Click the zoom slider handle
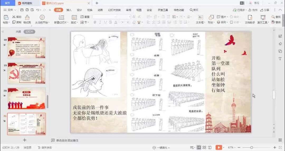This screenshot has height=151, width=285. click(x=251, y=148)
